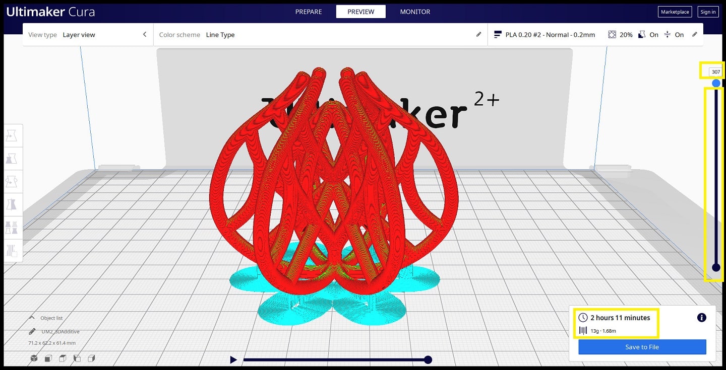Click the material estimate 13g · 1.68m

[603, 331]
